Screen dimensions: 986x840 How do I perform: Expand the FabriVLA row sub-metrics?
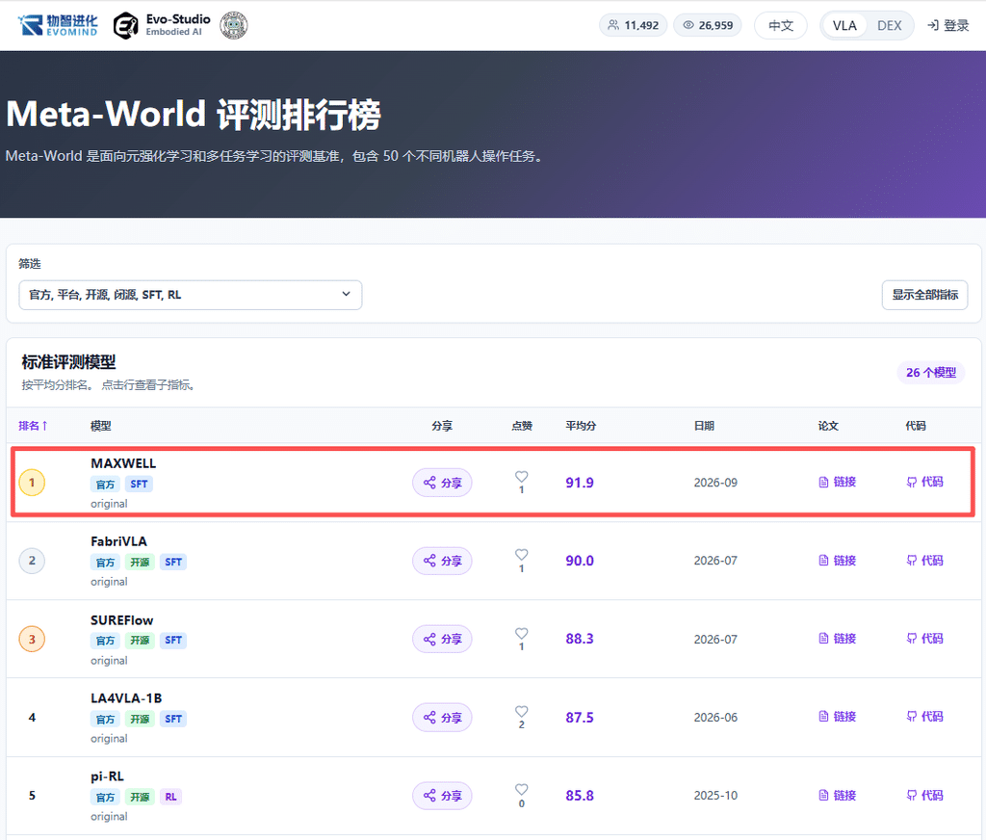click(493, 561)
